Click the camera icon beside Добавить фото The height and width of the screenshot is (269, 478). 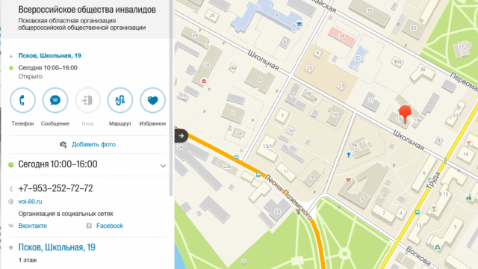tap(63, 144)
